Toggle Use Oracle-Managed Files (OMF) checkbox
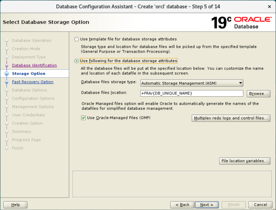The width and height of the screenshot is (276, 210). (83, 118)
